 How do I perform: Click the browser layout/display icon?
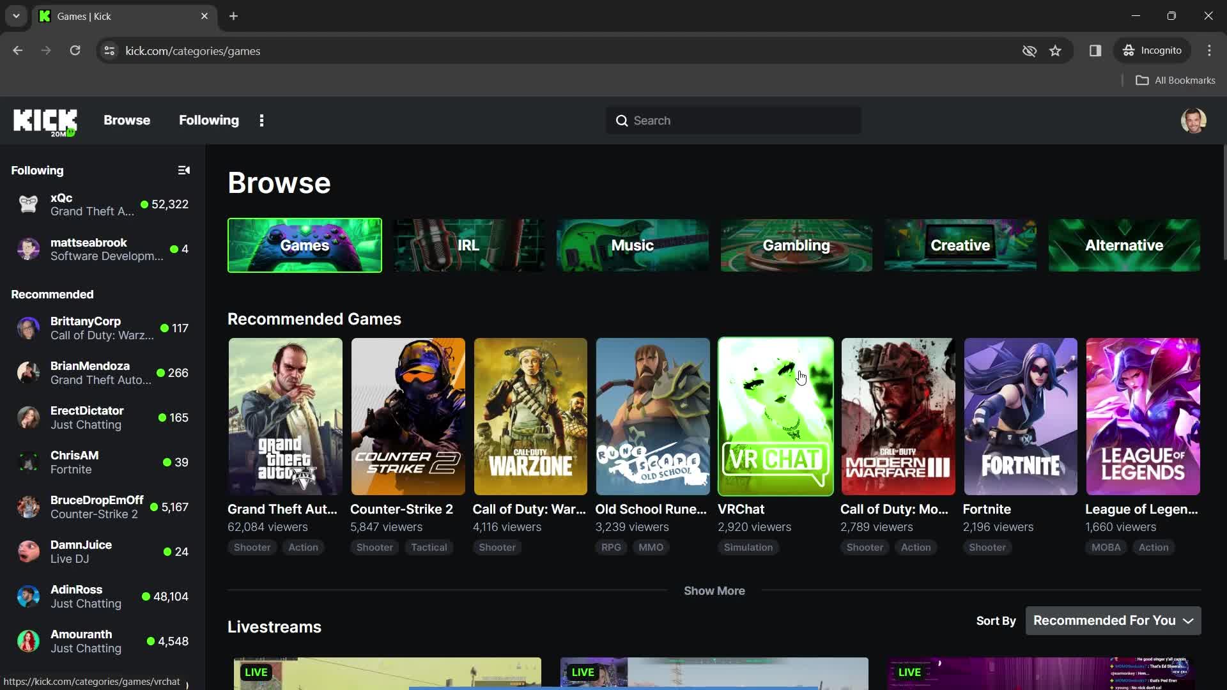tap(1095, 50)
